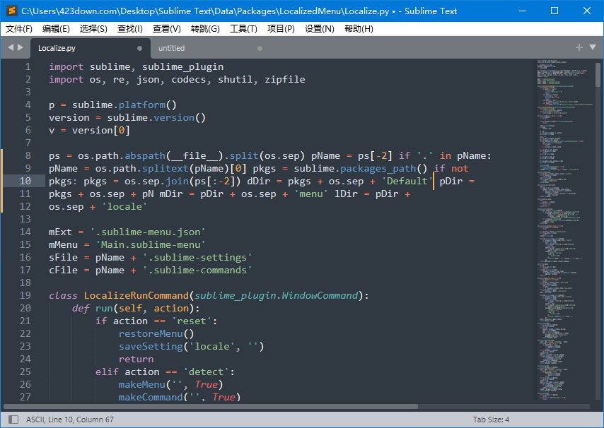604x428 pixels.
Task: Jump using the minimap code preview
Action: [x=564, y=230]
